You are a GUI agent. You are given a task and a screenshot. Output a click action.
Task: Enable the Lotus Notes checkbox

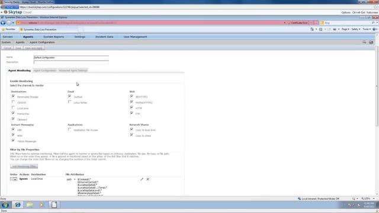[x=70, y=102]
